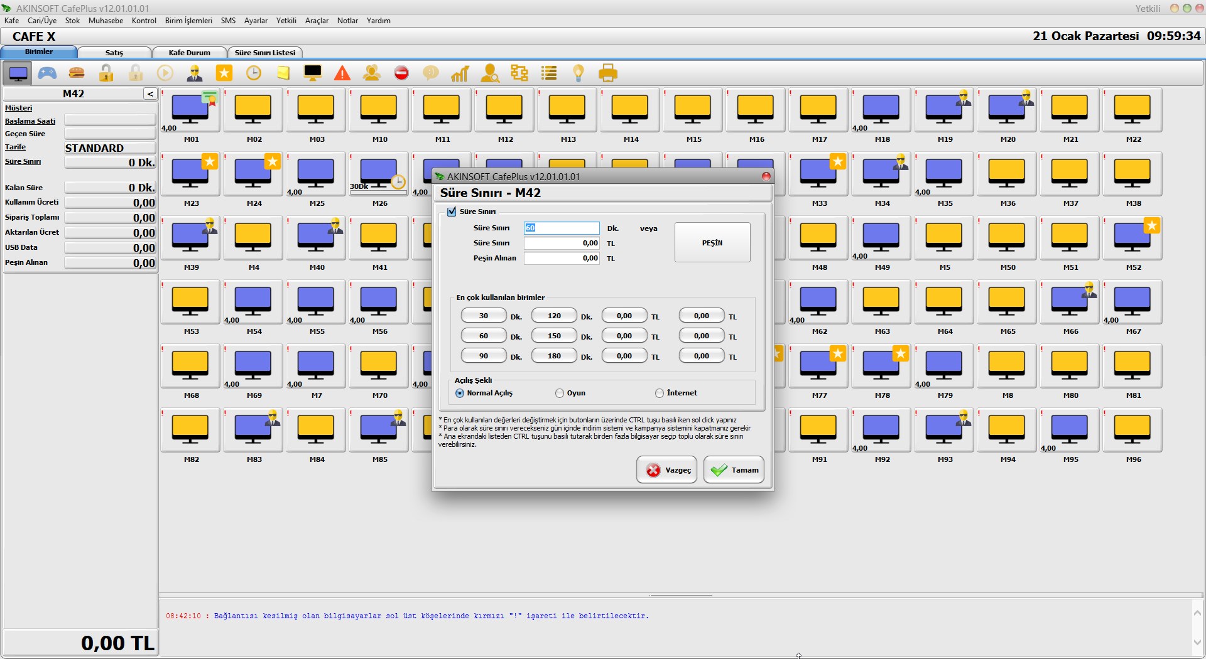Click the orange star favorites icon
The height and width of the screenshot is (659, 1206).
pyautogui.click(x=224, y=73)
